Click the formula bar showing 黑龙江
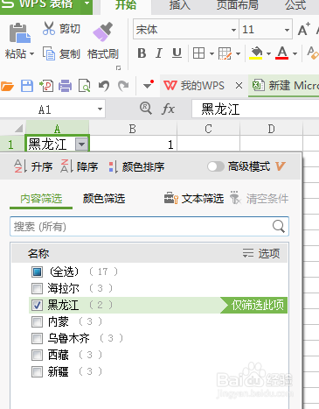 click(x=255, y=109)
